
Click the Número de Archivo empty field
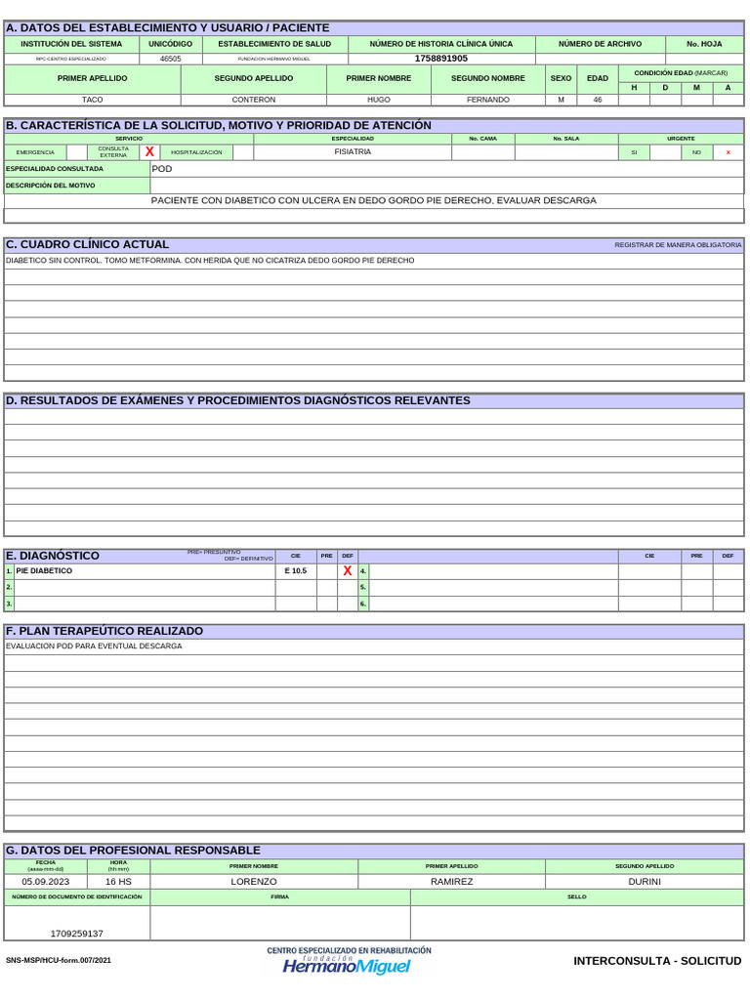click(x=601, y=59)
